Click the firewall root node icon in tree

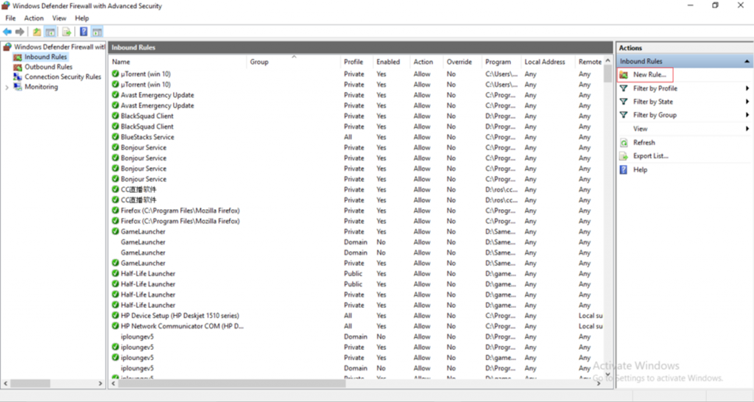(x=7, y=46)
